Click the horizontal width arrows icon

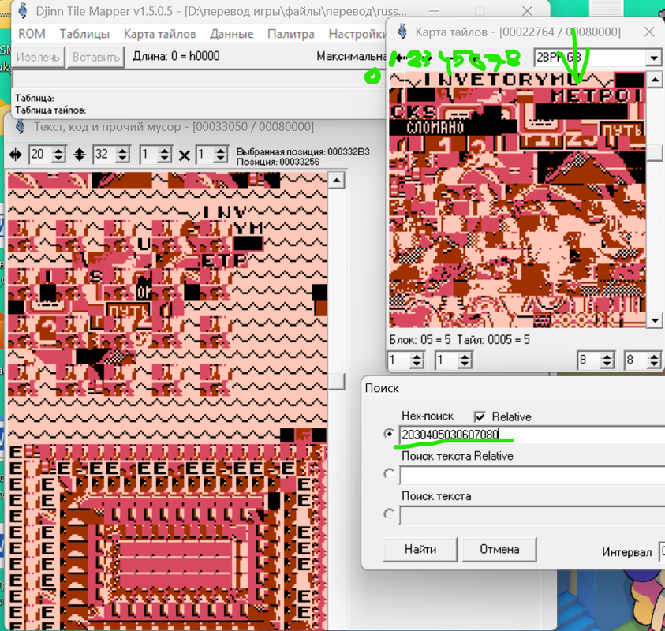point(15,155)
